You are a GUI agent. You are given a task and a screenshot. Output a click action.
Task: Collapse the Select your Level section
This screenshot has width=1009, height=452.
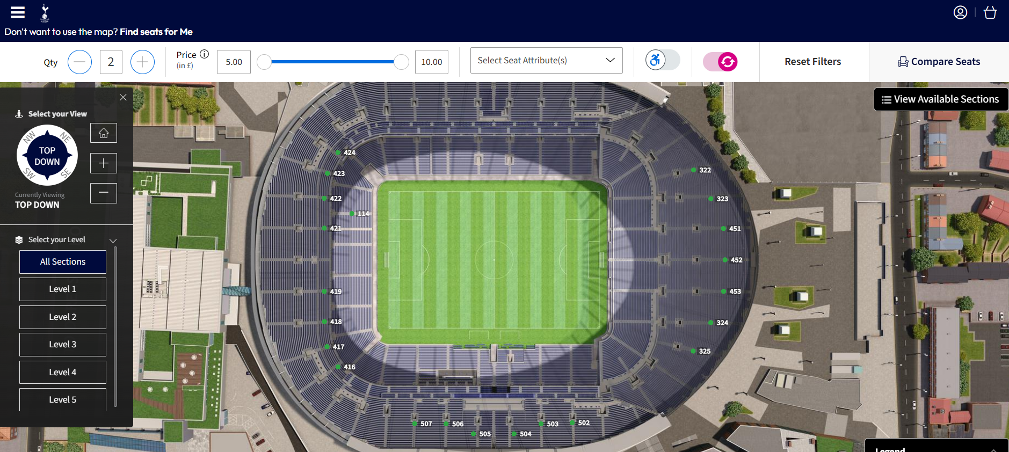click(x=113, y=240)
